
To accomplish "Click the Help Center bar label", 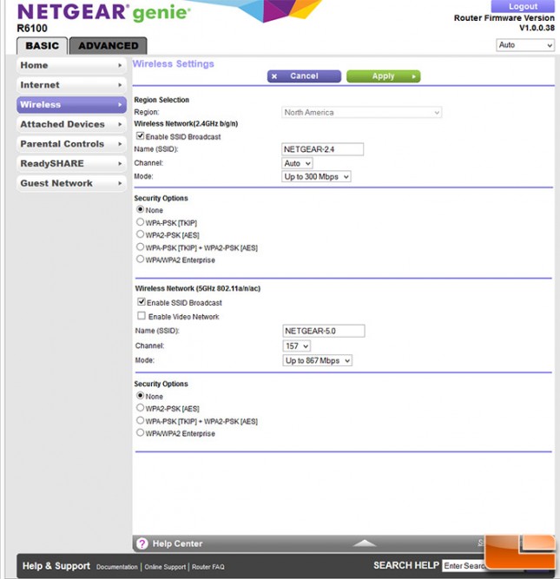I will click(177, 543).
